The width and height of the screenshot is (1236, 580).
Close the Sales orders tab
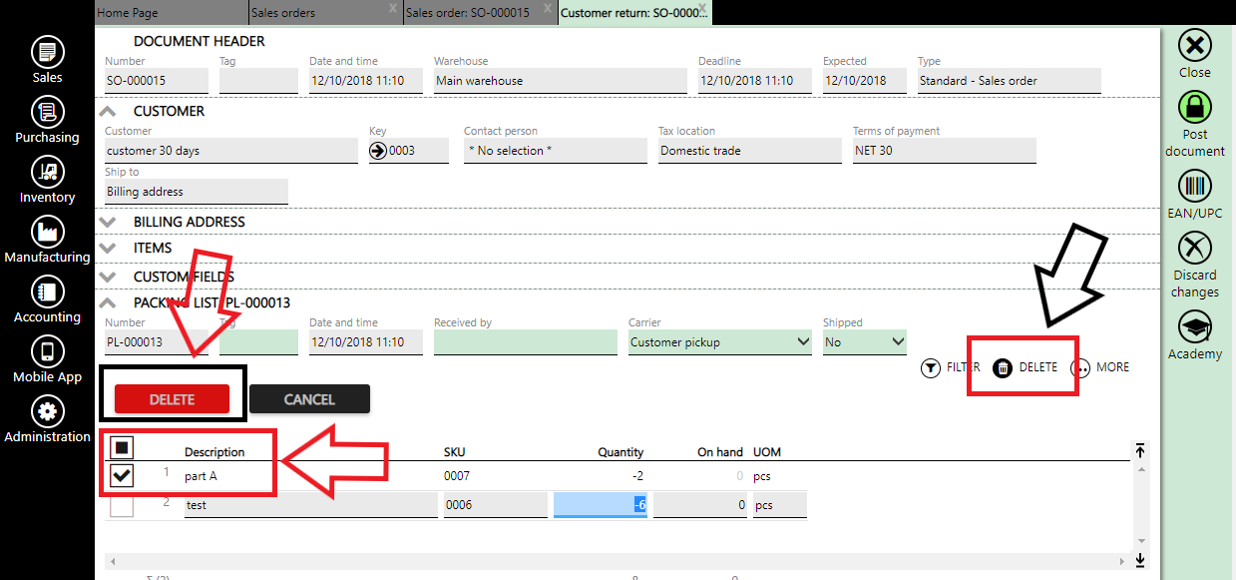(393, 8)
